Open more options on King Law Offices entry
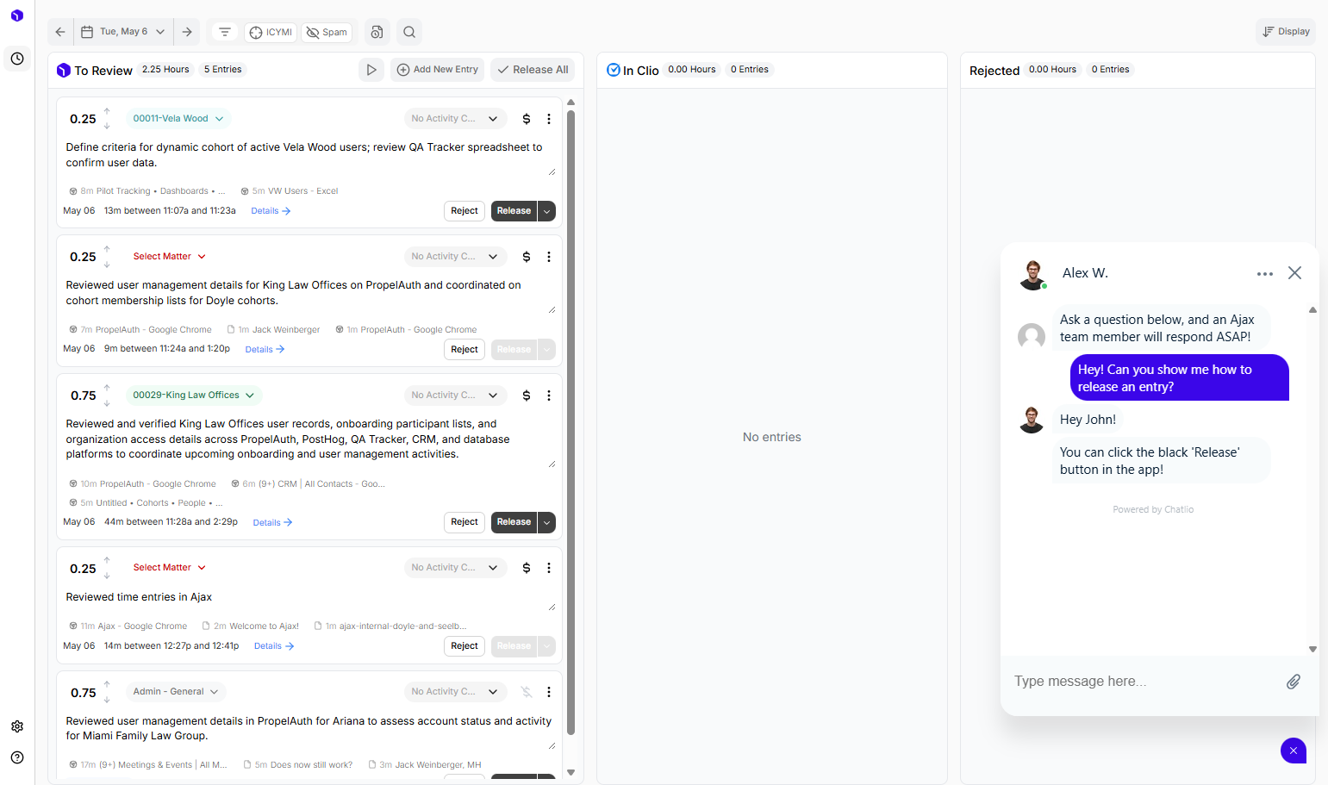 click(x=549, y=396)
